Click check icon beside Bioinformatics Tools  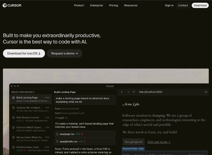(13, 147)
